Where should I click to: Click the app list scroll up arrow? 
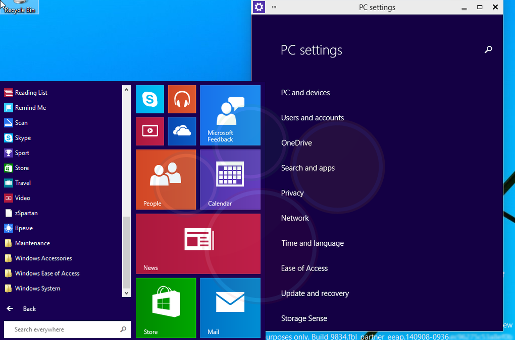[126, 90]
